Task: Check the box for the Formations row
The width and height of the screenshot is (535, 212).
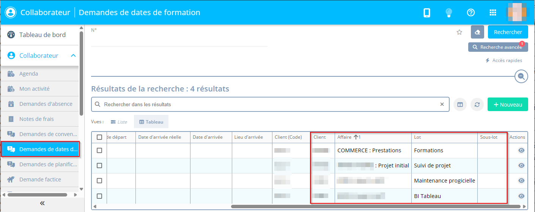Action: (99, 150)
